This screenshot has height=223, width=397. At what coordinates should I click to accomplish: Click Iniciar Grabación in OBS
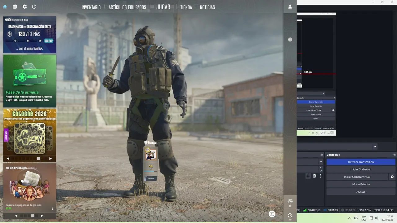click(x=361, y=169)
